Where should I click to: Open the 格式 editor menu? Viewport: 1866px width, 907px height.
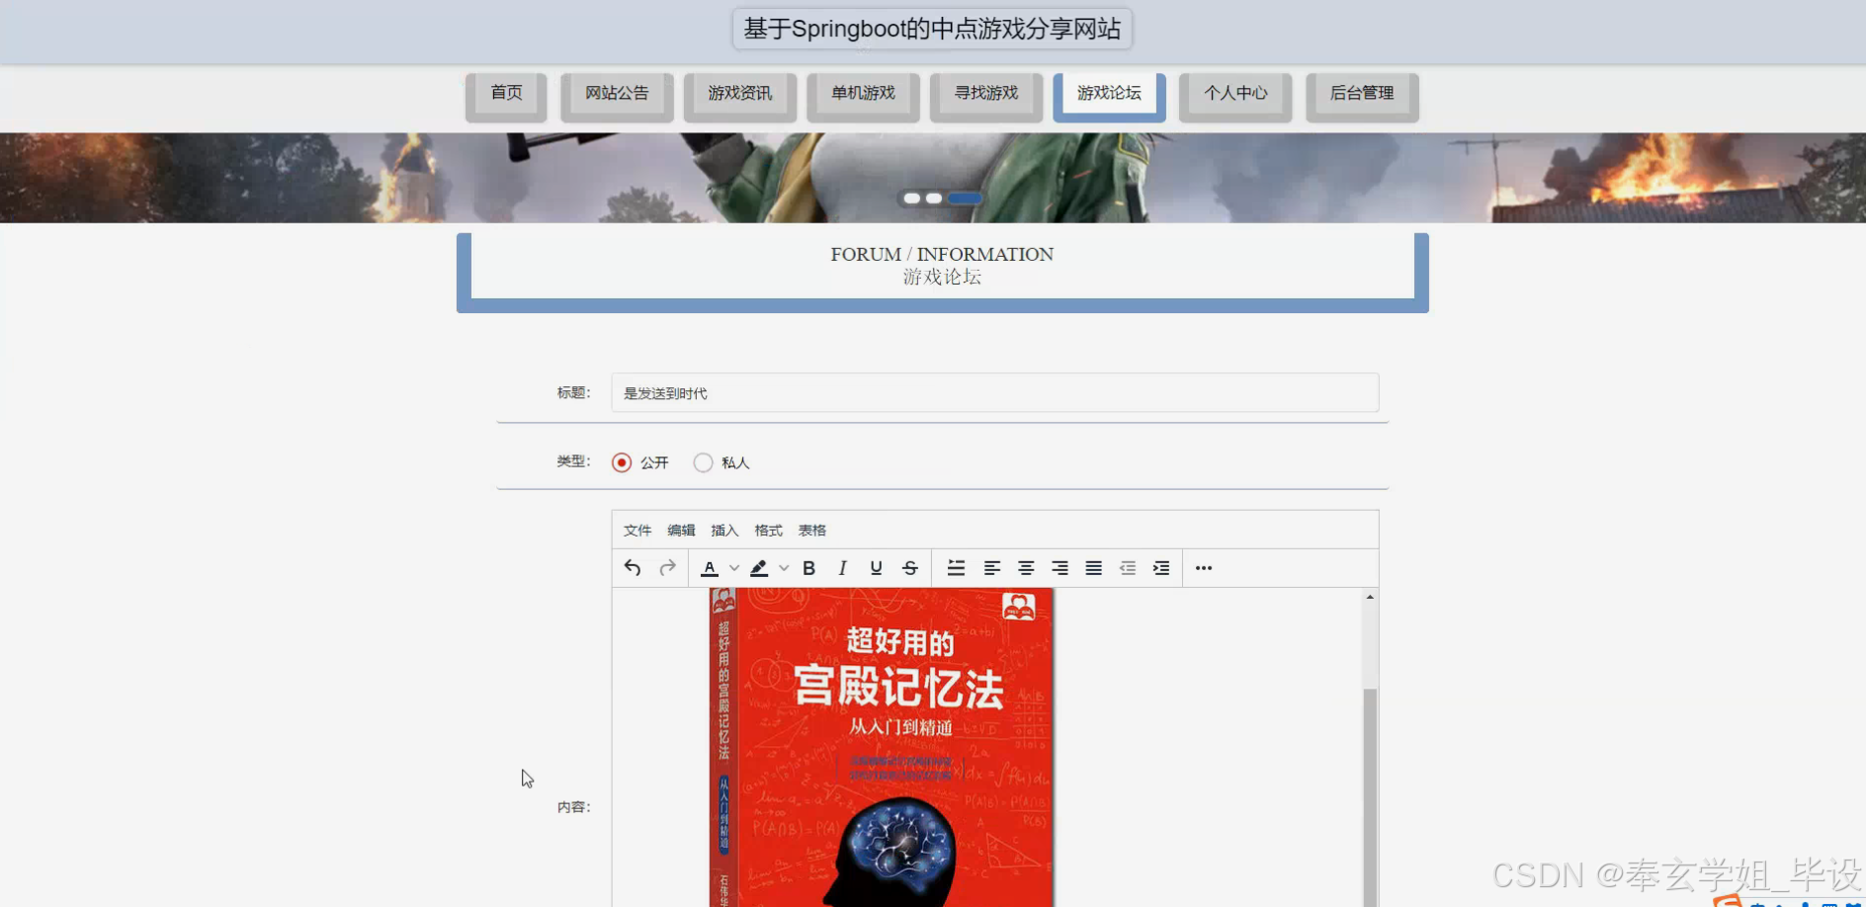pos(768,531)
